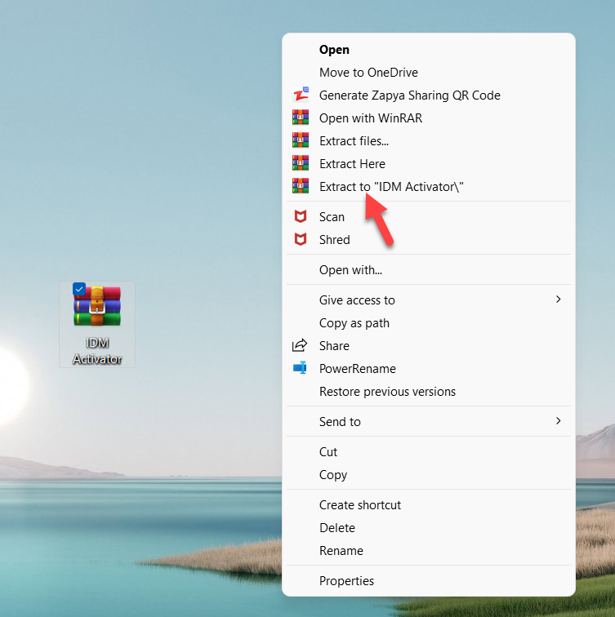Click WinRAR icon next to Open with WinRAR

(301, 118)
